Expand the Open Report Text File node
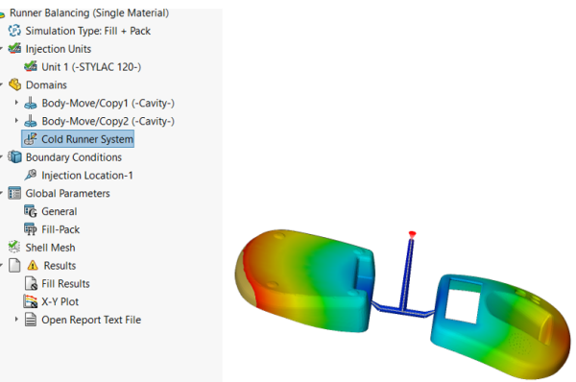Screen dimensions: 576x382 (x=16, y=319)
